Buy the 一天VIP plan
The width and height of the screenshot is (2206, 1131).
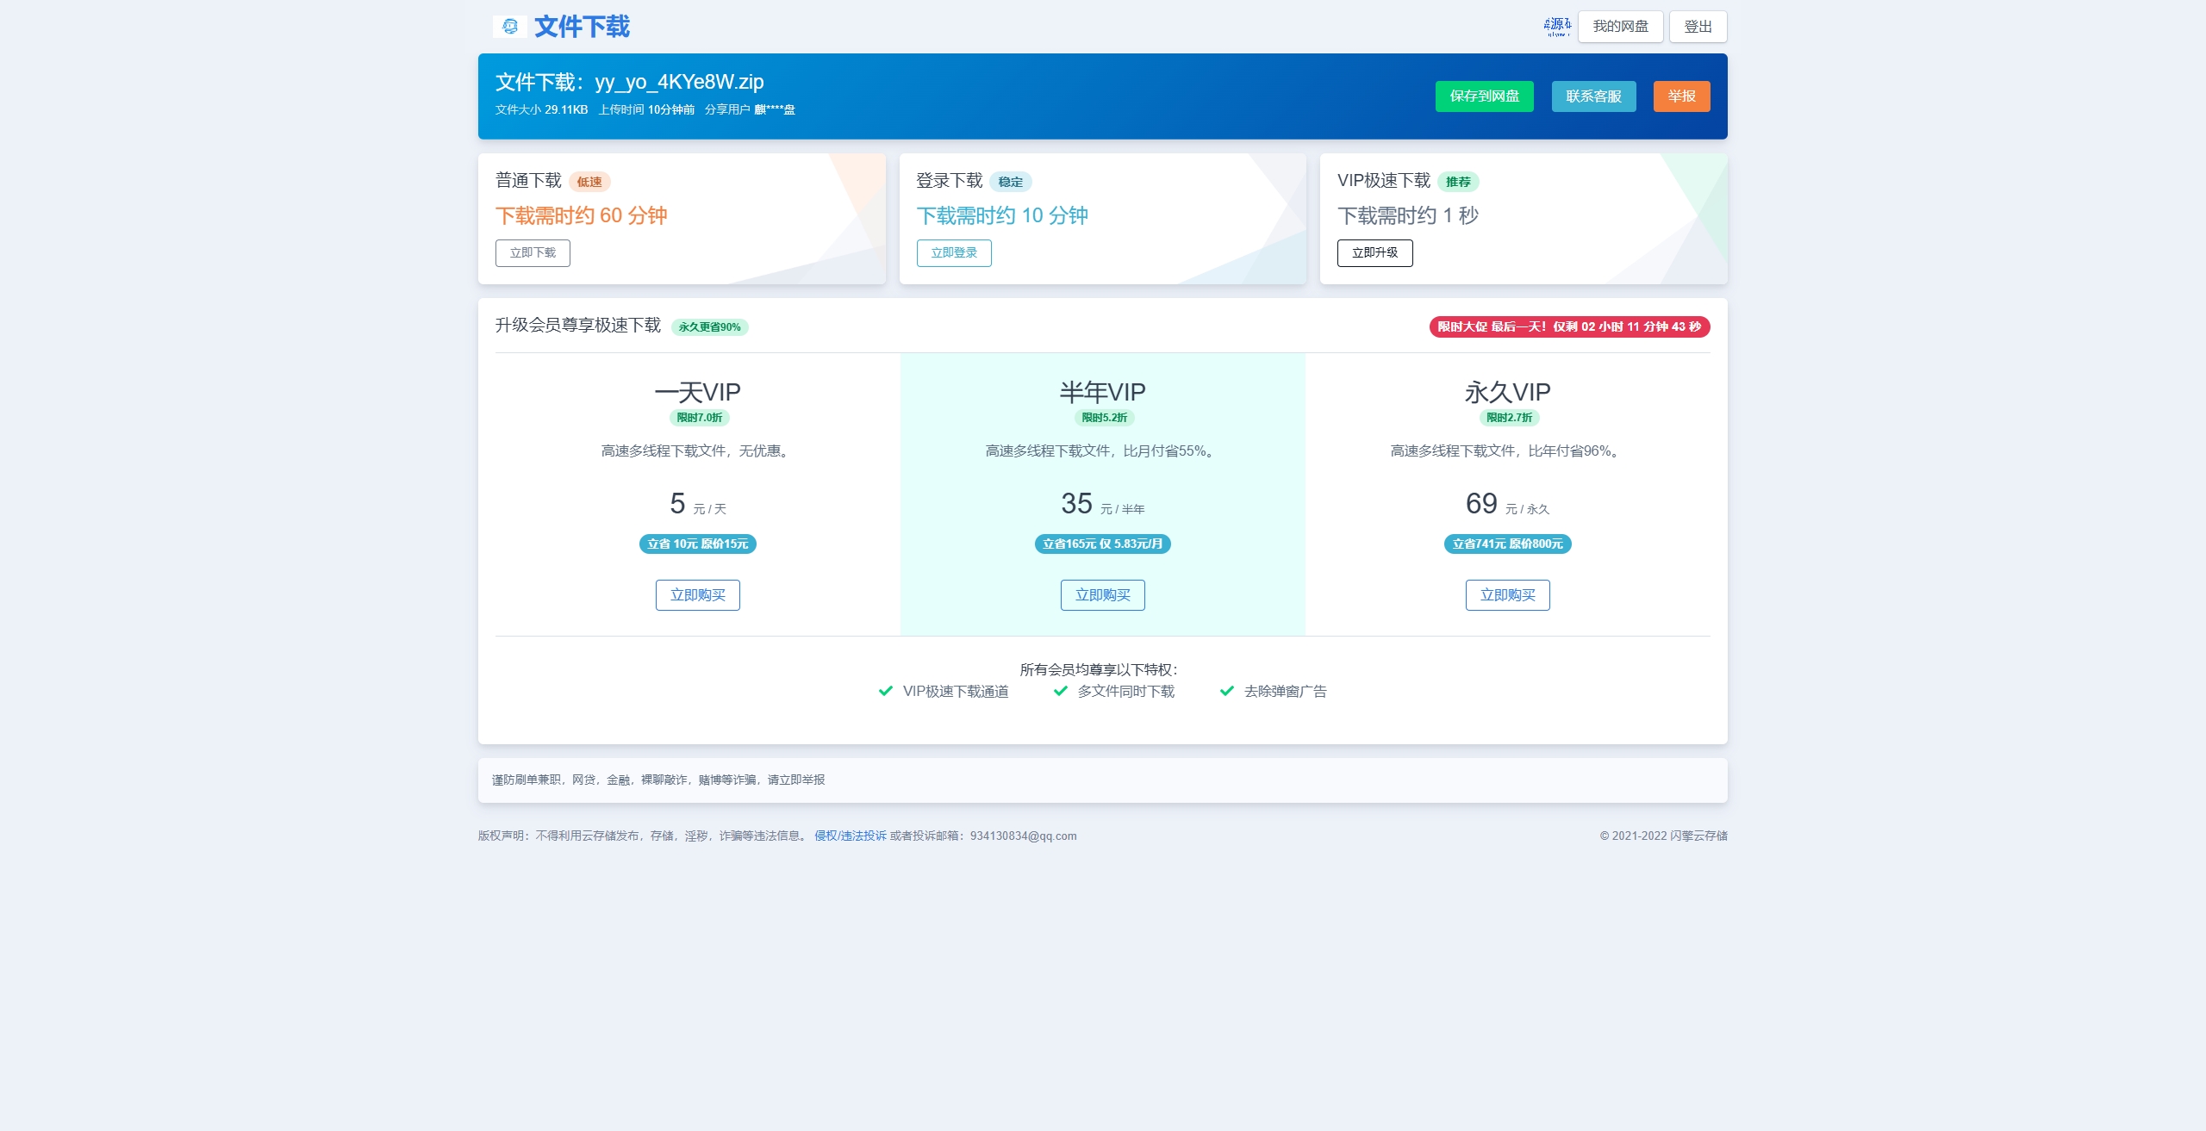(697, 595)
